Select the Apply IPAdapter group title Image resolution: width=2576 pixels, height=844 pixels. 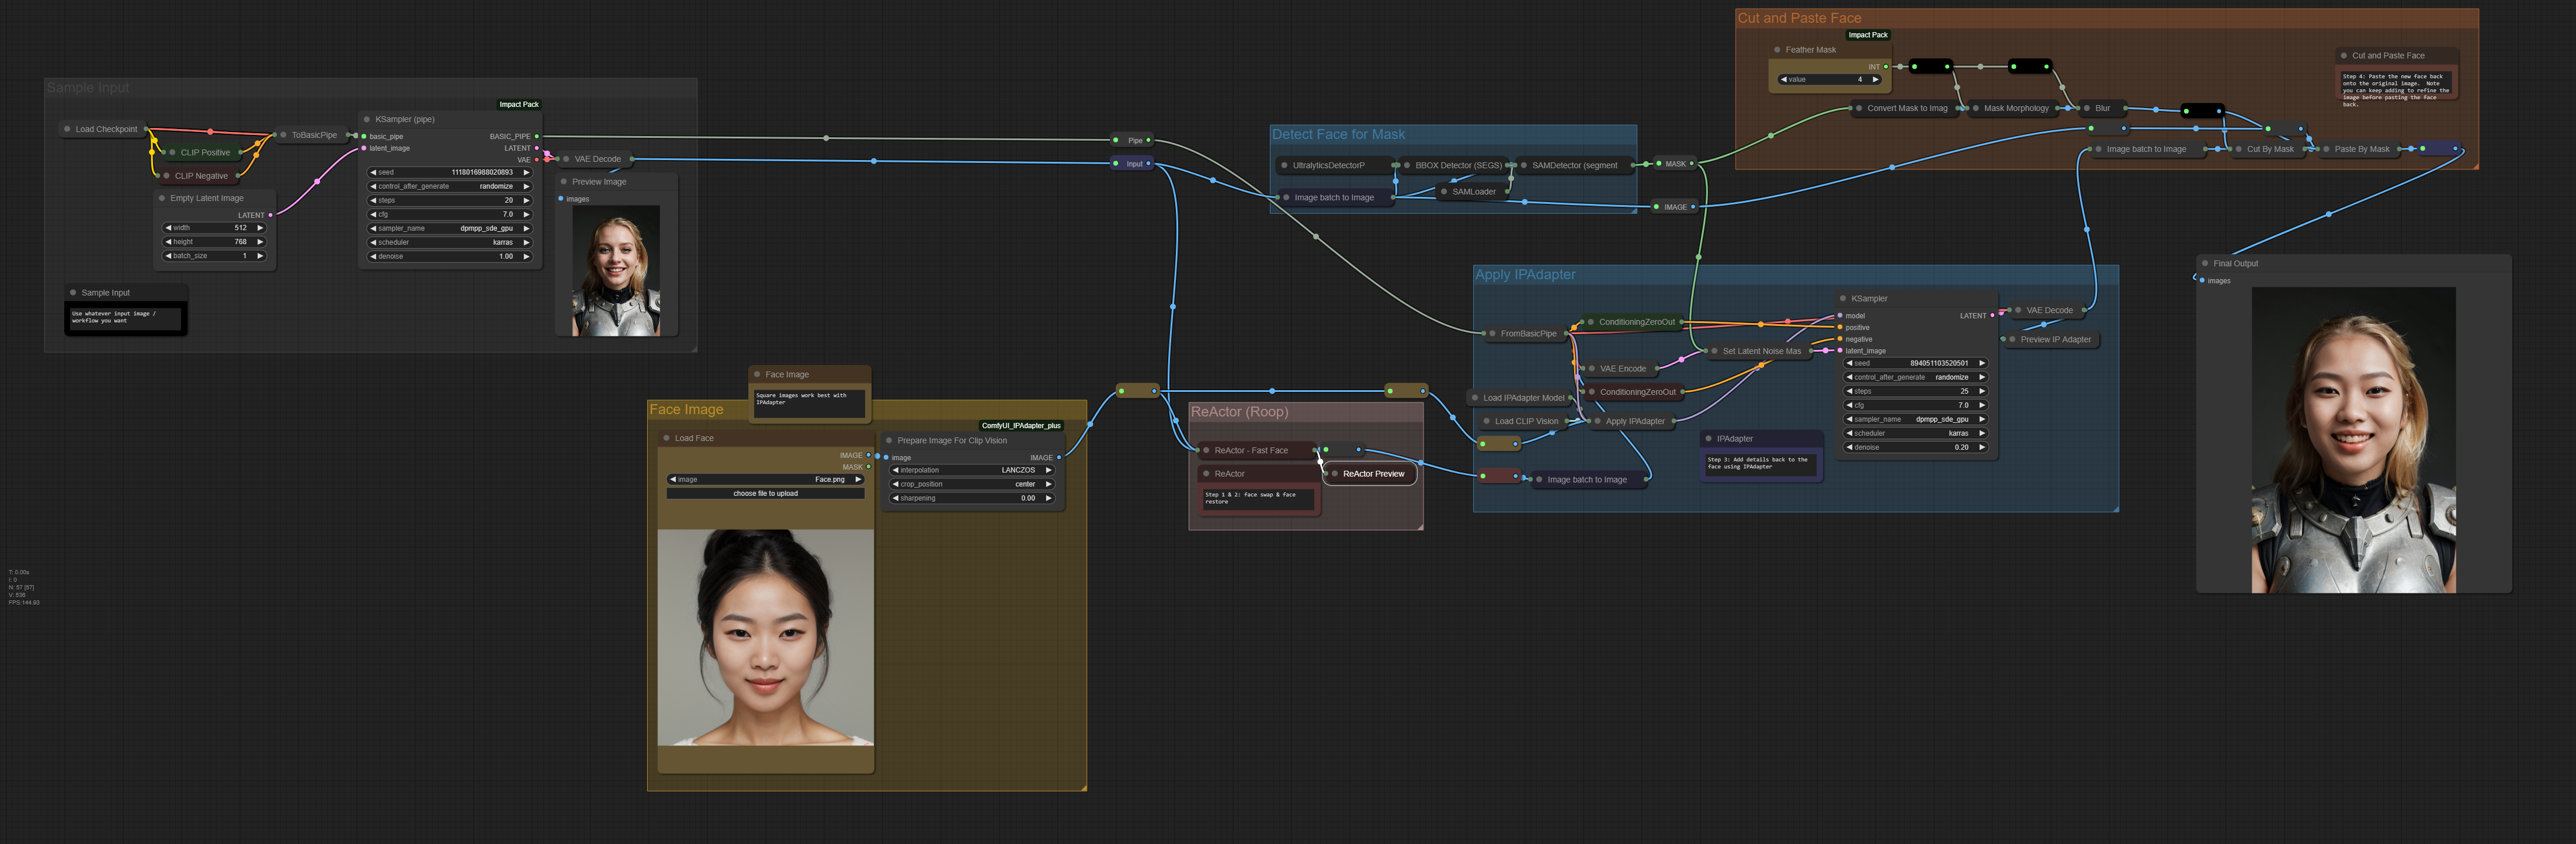coord(1525,275)
